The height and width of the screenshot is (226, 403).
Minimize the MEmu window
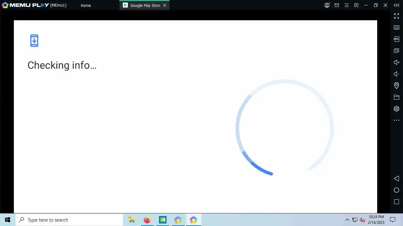click(366, 5)
